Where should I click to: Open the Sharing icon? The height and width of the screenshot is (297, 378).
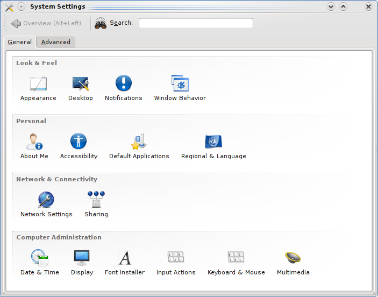pyautogui.click(x=96, y=200)
